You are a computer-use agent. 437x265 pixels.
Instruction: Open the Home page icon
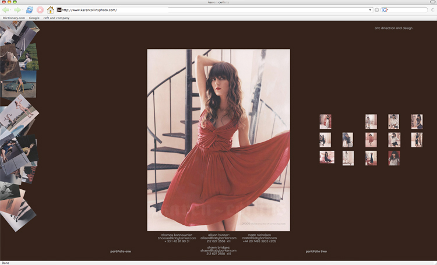coord(51,10)
